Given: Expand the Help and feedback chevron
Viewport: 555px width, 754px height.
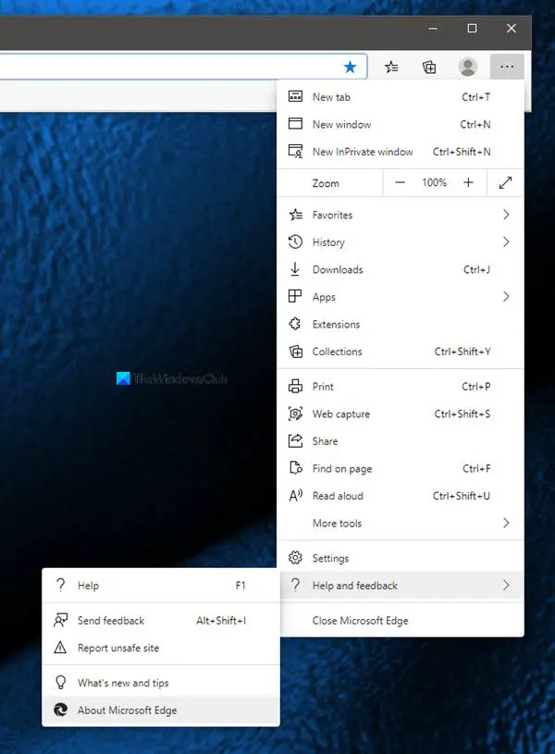Looking at the screenshot, I should (x=506, y=586).
